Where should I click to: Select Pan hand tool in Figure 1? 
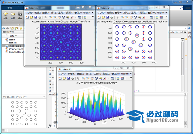[59, 17]
